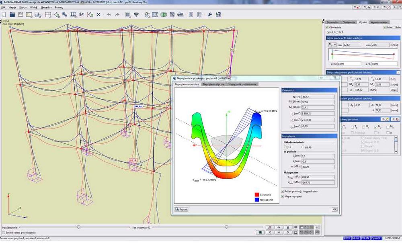The width and height of the screenshot is (402, 243).
Task: Uncheck Mapa naprężeń checkbox
Action: 283,196
